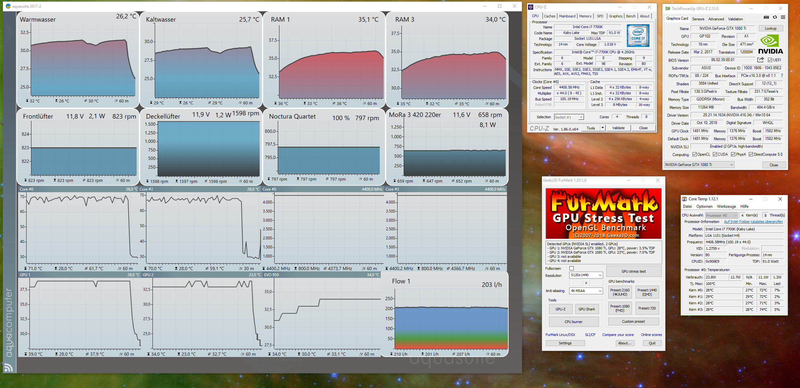Screen dimensions: 800x388
Task: Open the Werkzeuge menu in Core Temp
Action: pyautogui.click(x=726, y=206)
